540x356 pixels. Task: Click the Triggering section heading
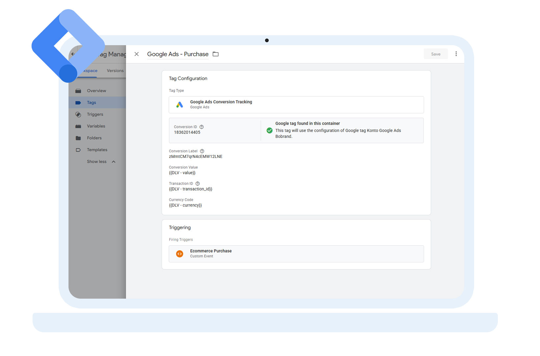click(180, 227)
